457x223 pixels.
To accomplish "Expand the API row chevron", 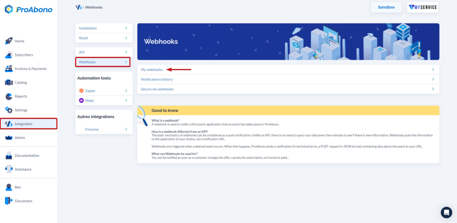I will tap(126, 52).
